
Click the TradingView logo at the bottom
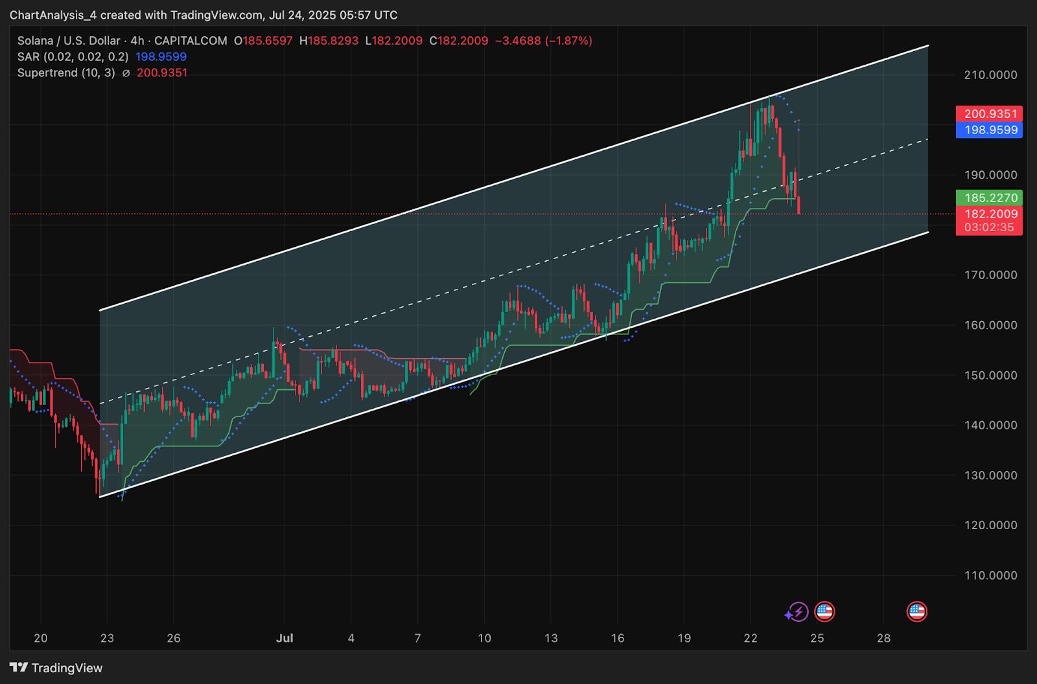[56, 668]
